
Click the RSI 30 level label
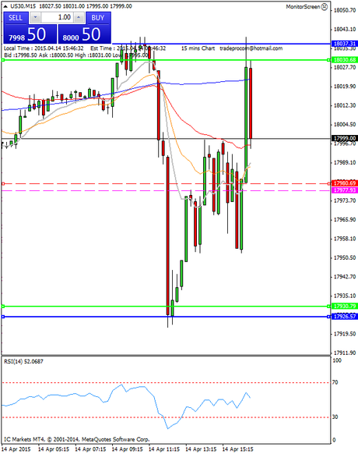(335, 417)
